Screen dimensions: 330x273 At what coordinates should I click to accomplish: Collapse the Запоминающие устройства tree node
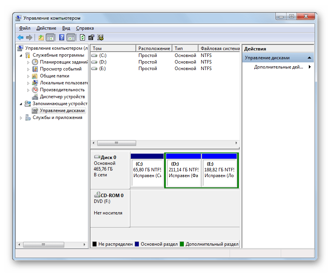[21, 104]
